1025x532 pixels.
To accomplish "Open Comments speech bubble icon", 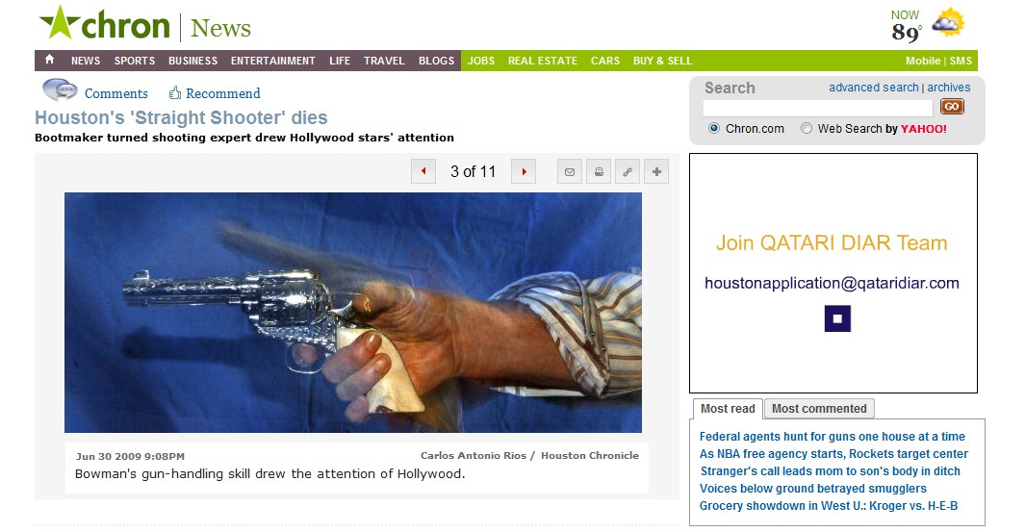I will [x=60, y=89].
